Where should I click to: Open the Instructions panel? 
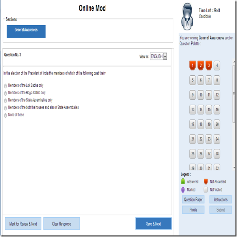pyautogui.click(x=220, y=200)
